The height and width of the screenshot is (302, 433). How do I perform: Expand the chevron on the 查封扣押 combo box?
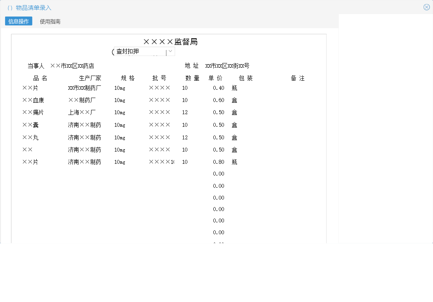coord(170,51)
